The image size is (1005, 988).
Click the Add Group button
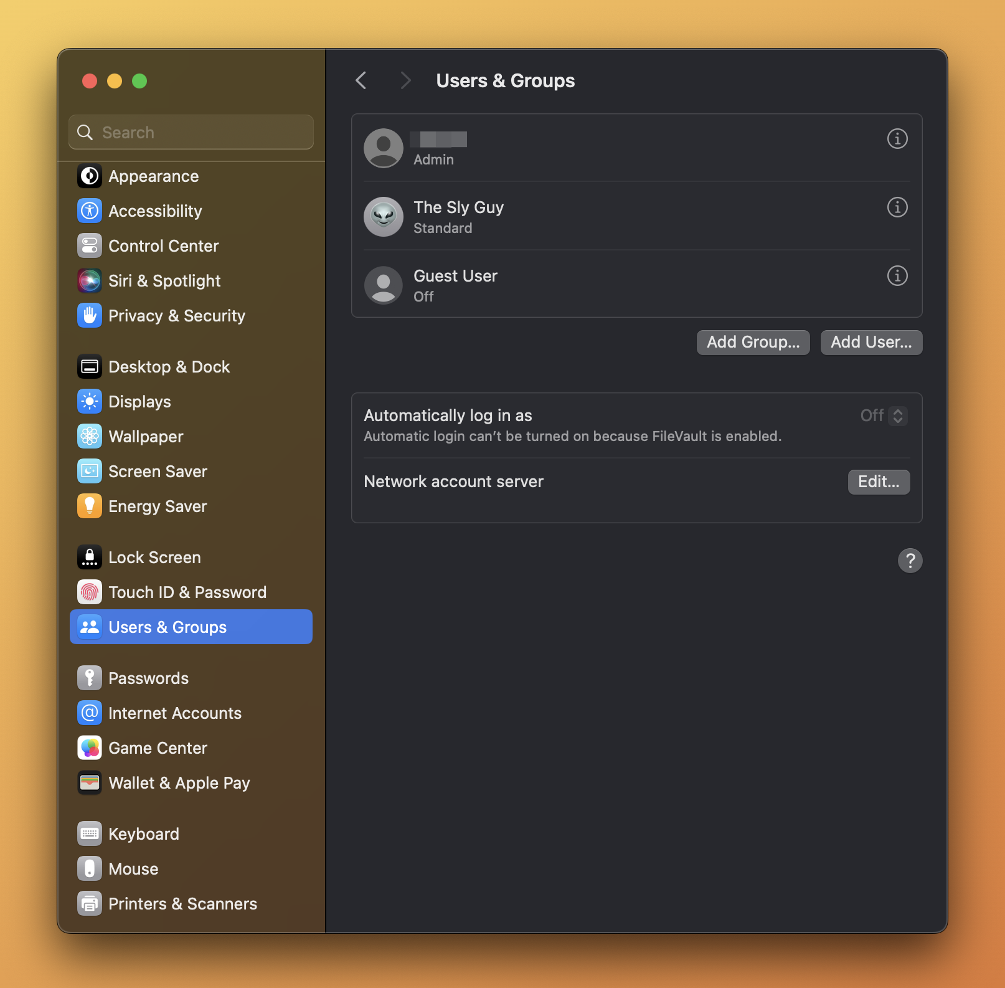[x=753, y=342]
